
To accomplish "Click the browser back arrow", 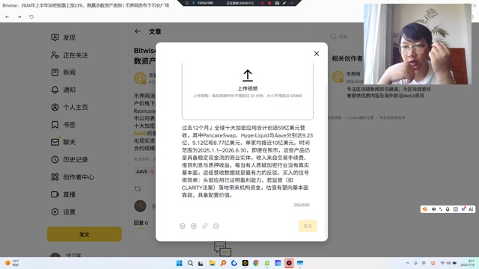I will tap(7, 16).
